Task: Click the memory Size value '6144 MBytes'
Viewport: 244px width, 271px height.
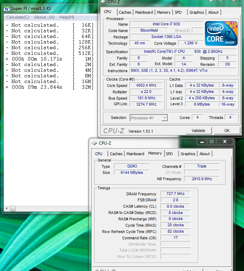Action: coord(132,172)
